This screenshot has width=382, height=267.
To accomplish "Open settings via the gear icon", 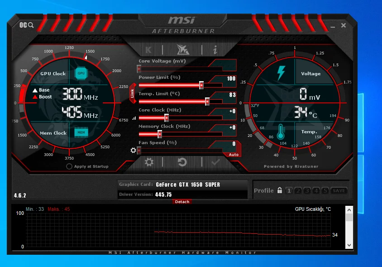I will tap(149, 162).
